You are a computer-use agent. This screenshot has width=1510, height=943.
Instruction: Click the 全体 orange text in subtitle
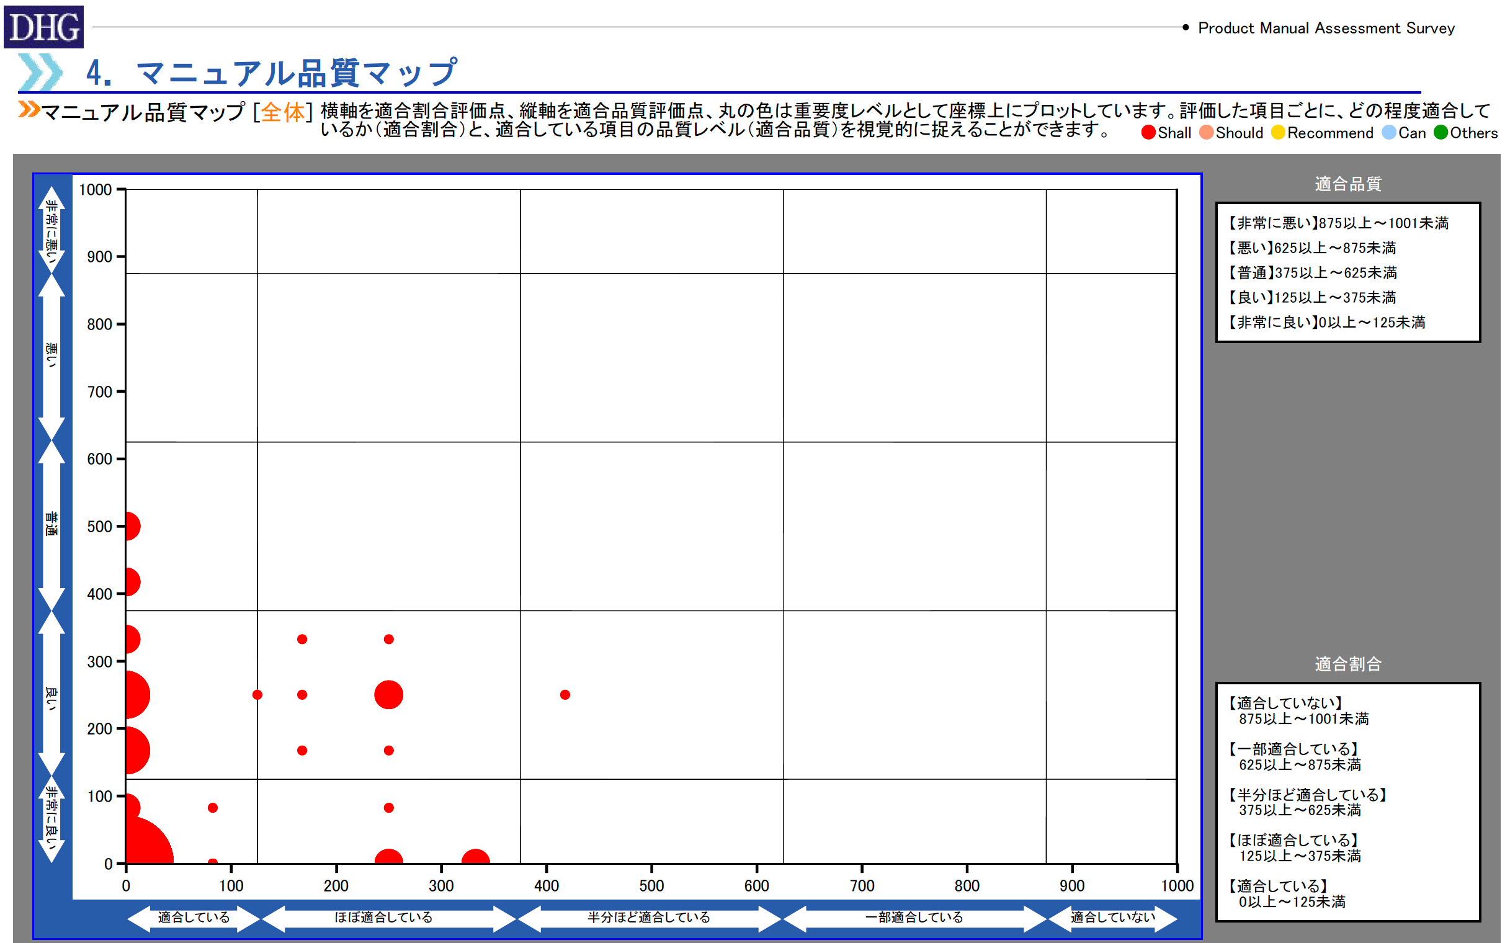[x=282, y=112]
